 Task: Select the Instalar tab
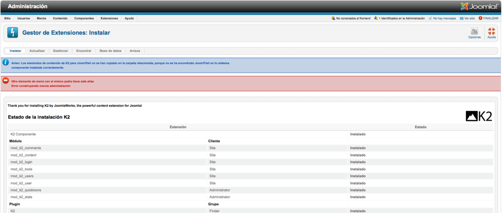pos(16,51)
